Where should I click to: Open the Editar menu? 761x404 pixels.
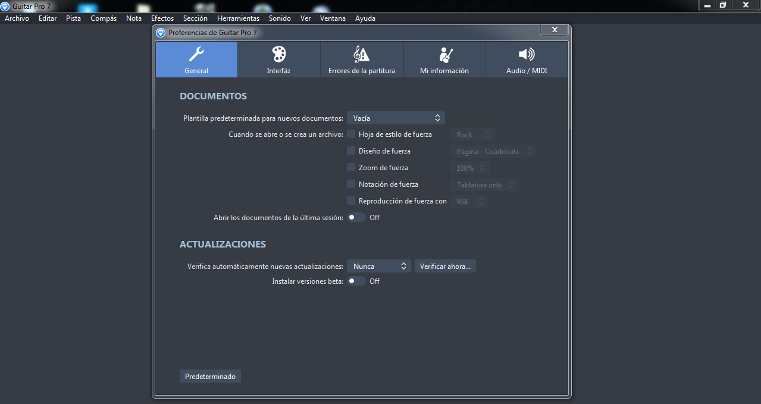click(x=48, y=18)
